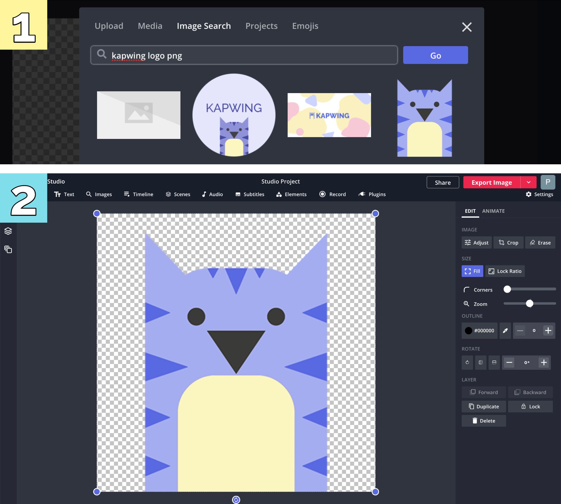Viewport: 561px width, 504px height.
Task: Click the layers stack icon in left sidebar
Action: [8, 231]
